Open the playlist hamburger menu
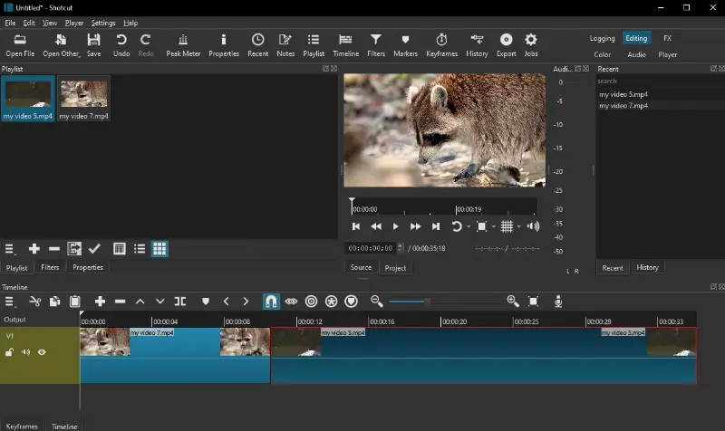The width and height of the screenshot is (725, 431). [x=11, y=249]
